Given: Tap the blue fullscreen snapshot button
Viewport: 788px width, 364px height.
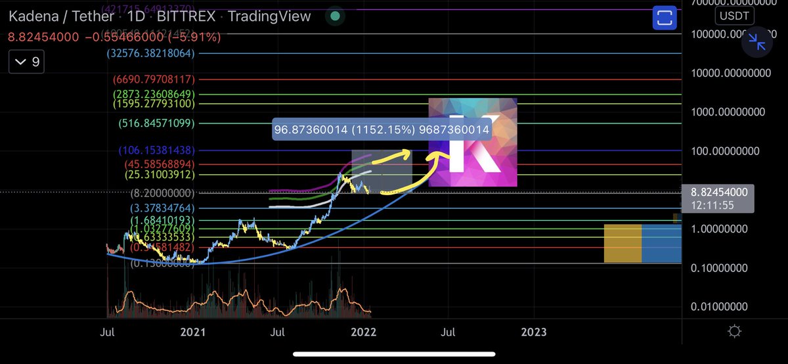Looking at the screenshot, I should (x=665, y=18).
